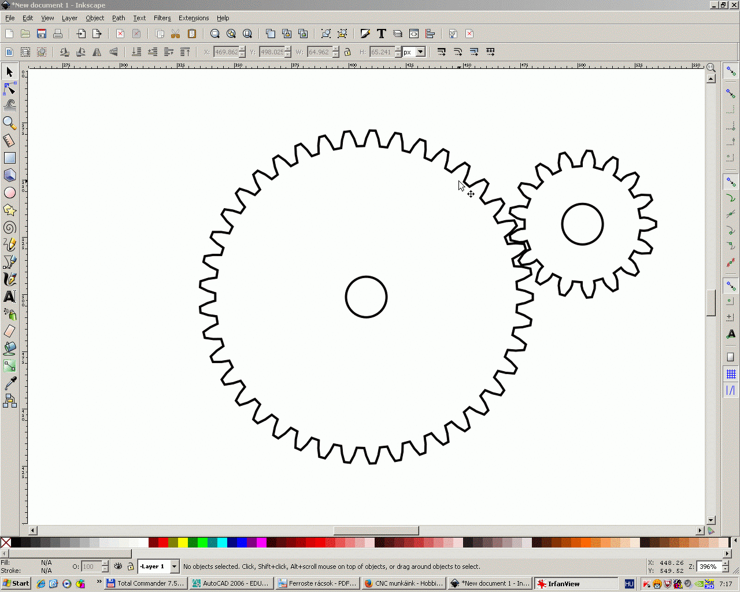Viewport: 740px width, 592px height.
Task: Open the XML editor
Action: (414, 34)
